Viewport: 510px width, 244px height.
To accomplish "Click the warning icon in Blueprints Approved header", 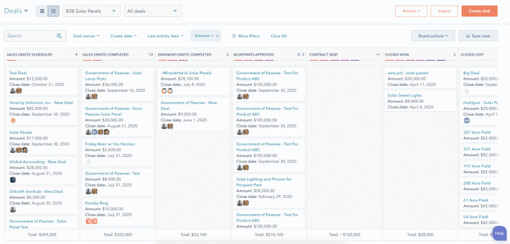I will point(299,54).
